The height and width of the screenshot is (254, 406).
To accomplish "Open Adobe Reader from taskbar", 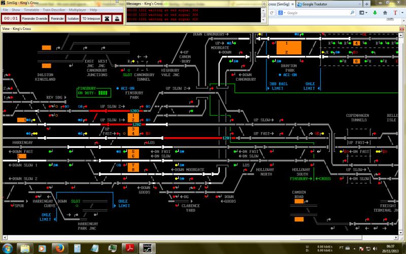I will tap(130, 248).
